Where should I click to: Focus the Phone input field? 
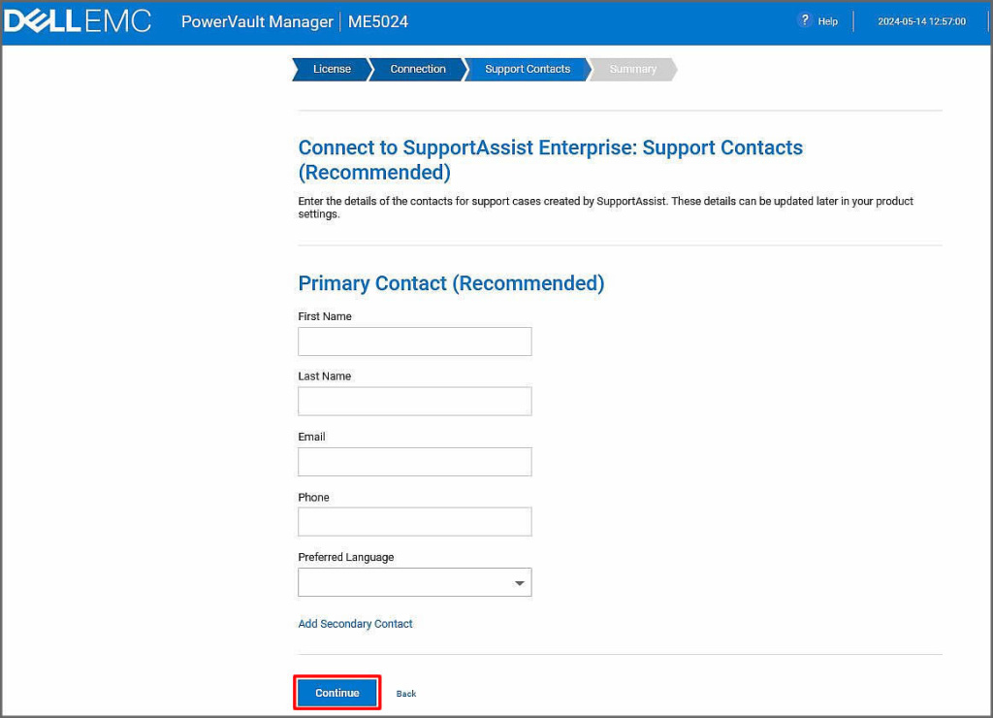click(414, 522)
